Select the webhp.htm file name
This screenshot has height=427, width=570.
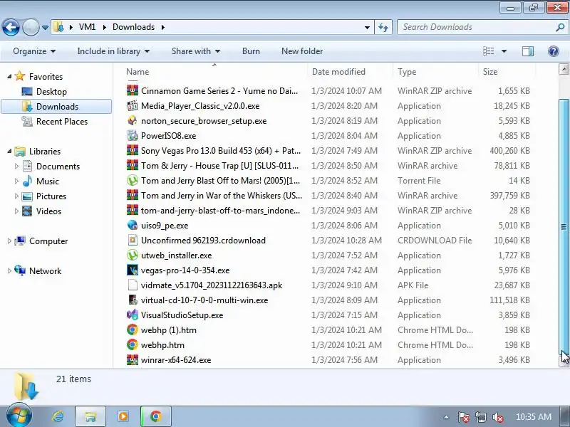[162, 345]
